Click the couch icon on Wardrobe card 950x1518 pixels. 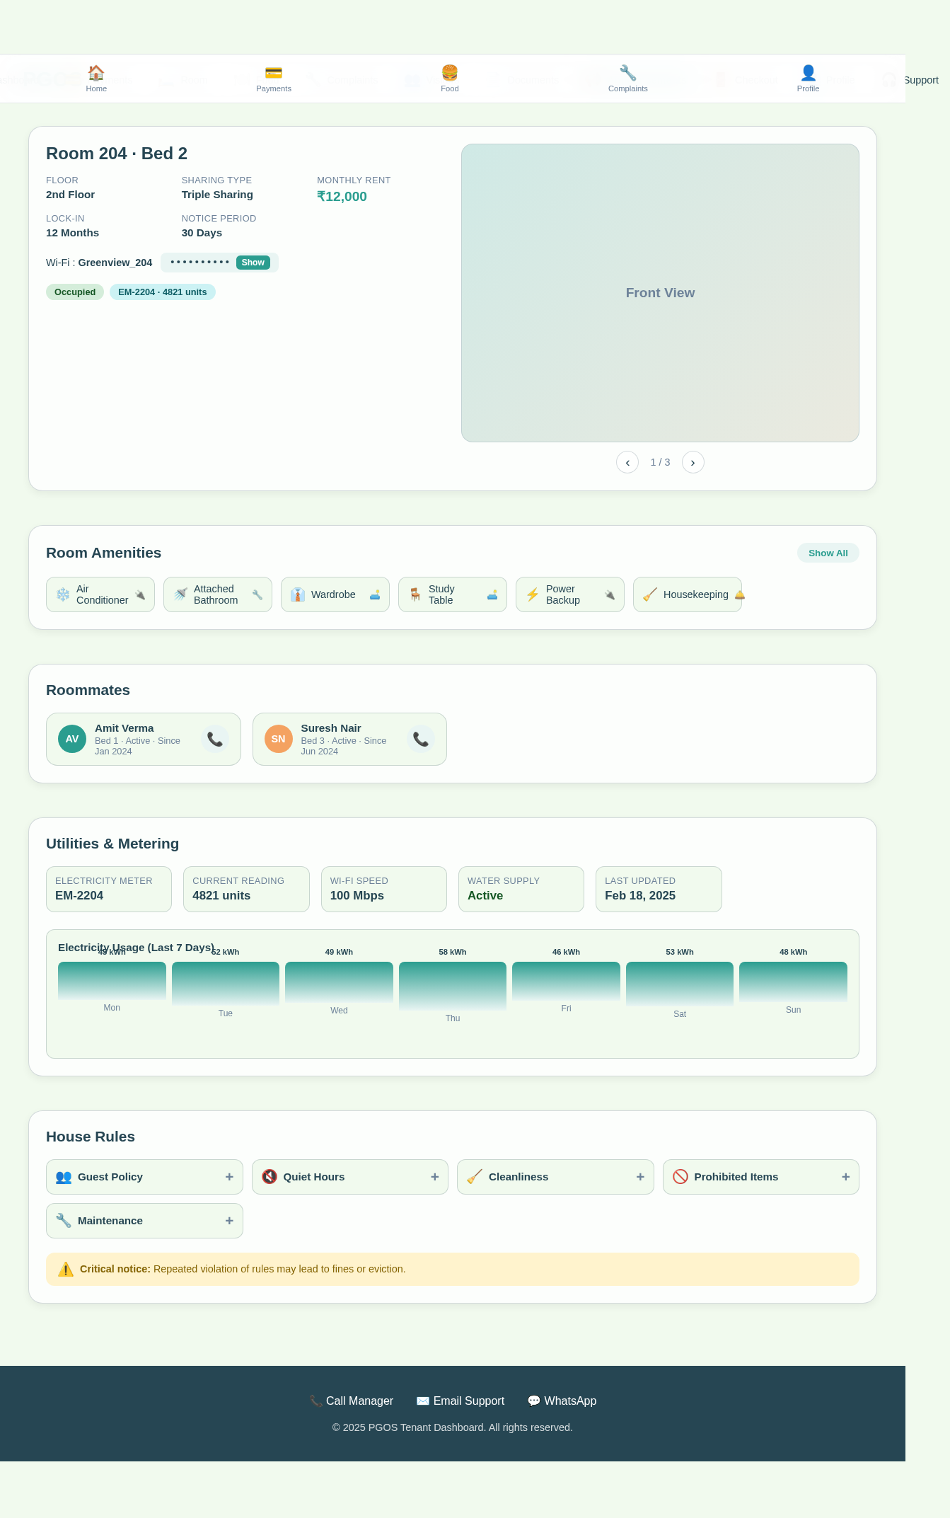(x=375, y=594)
